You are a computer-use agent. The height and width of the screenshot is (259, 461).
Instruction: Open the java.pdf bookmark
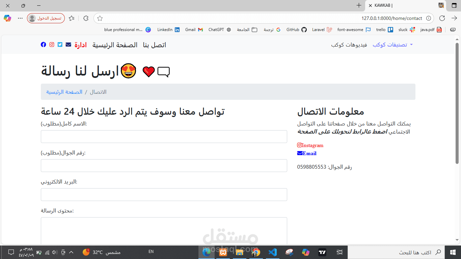tap(431, 30)
